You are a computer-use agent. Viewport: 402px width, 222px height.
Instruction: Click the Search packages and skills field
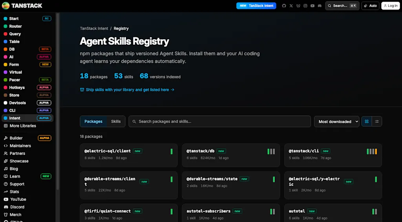(219, 121)
